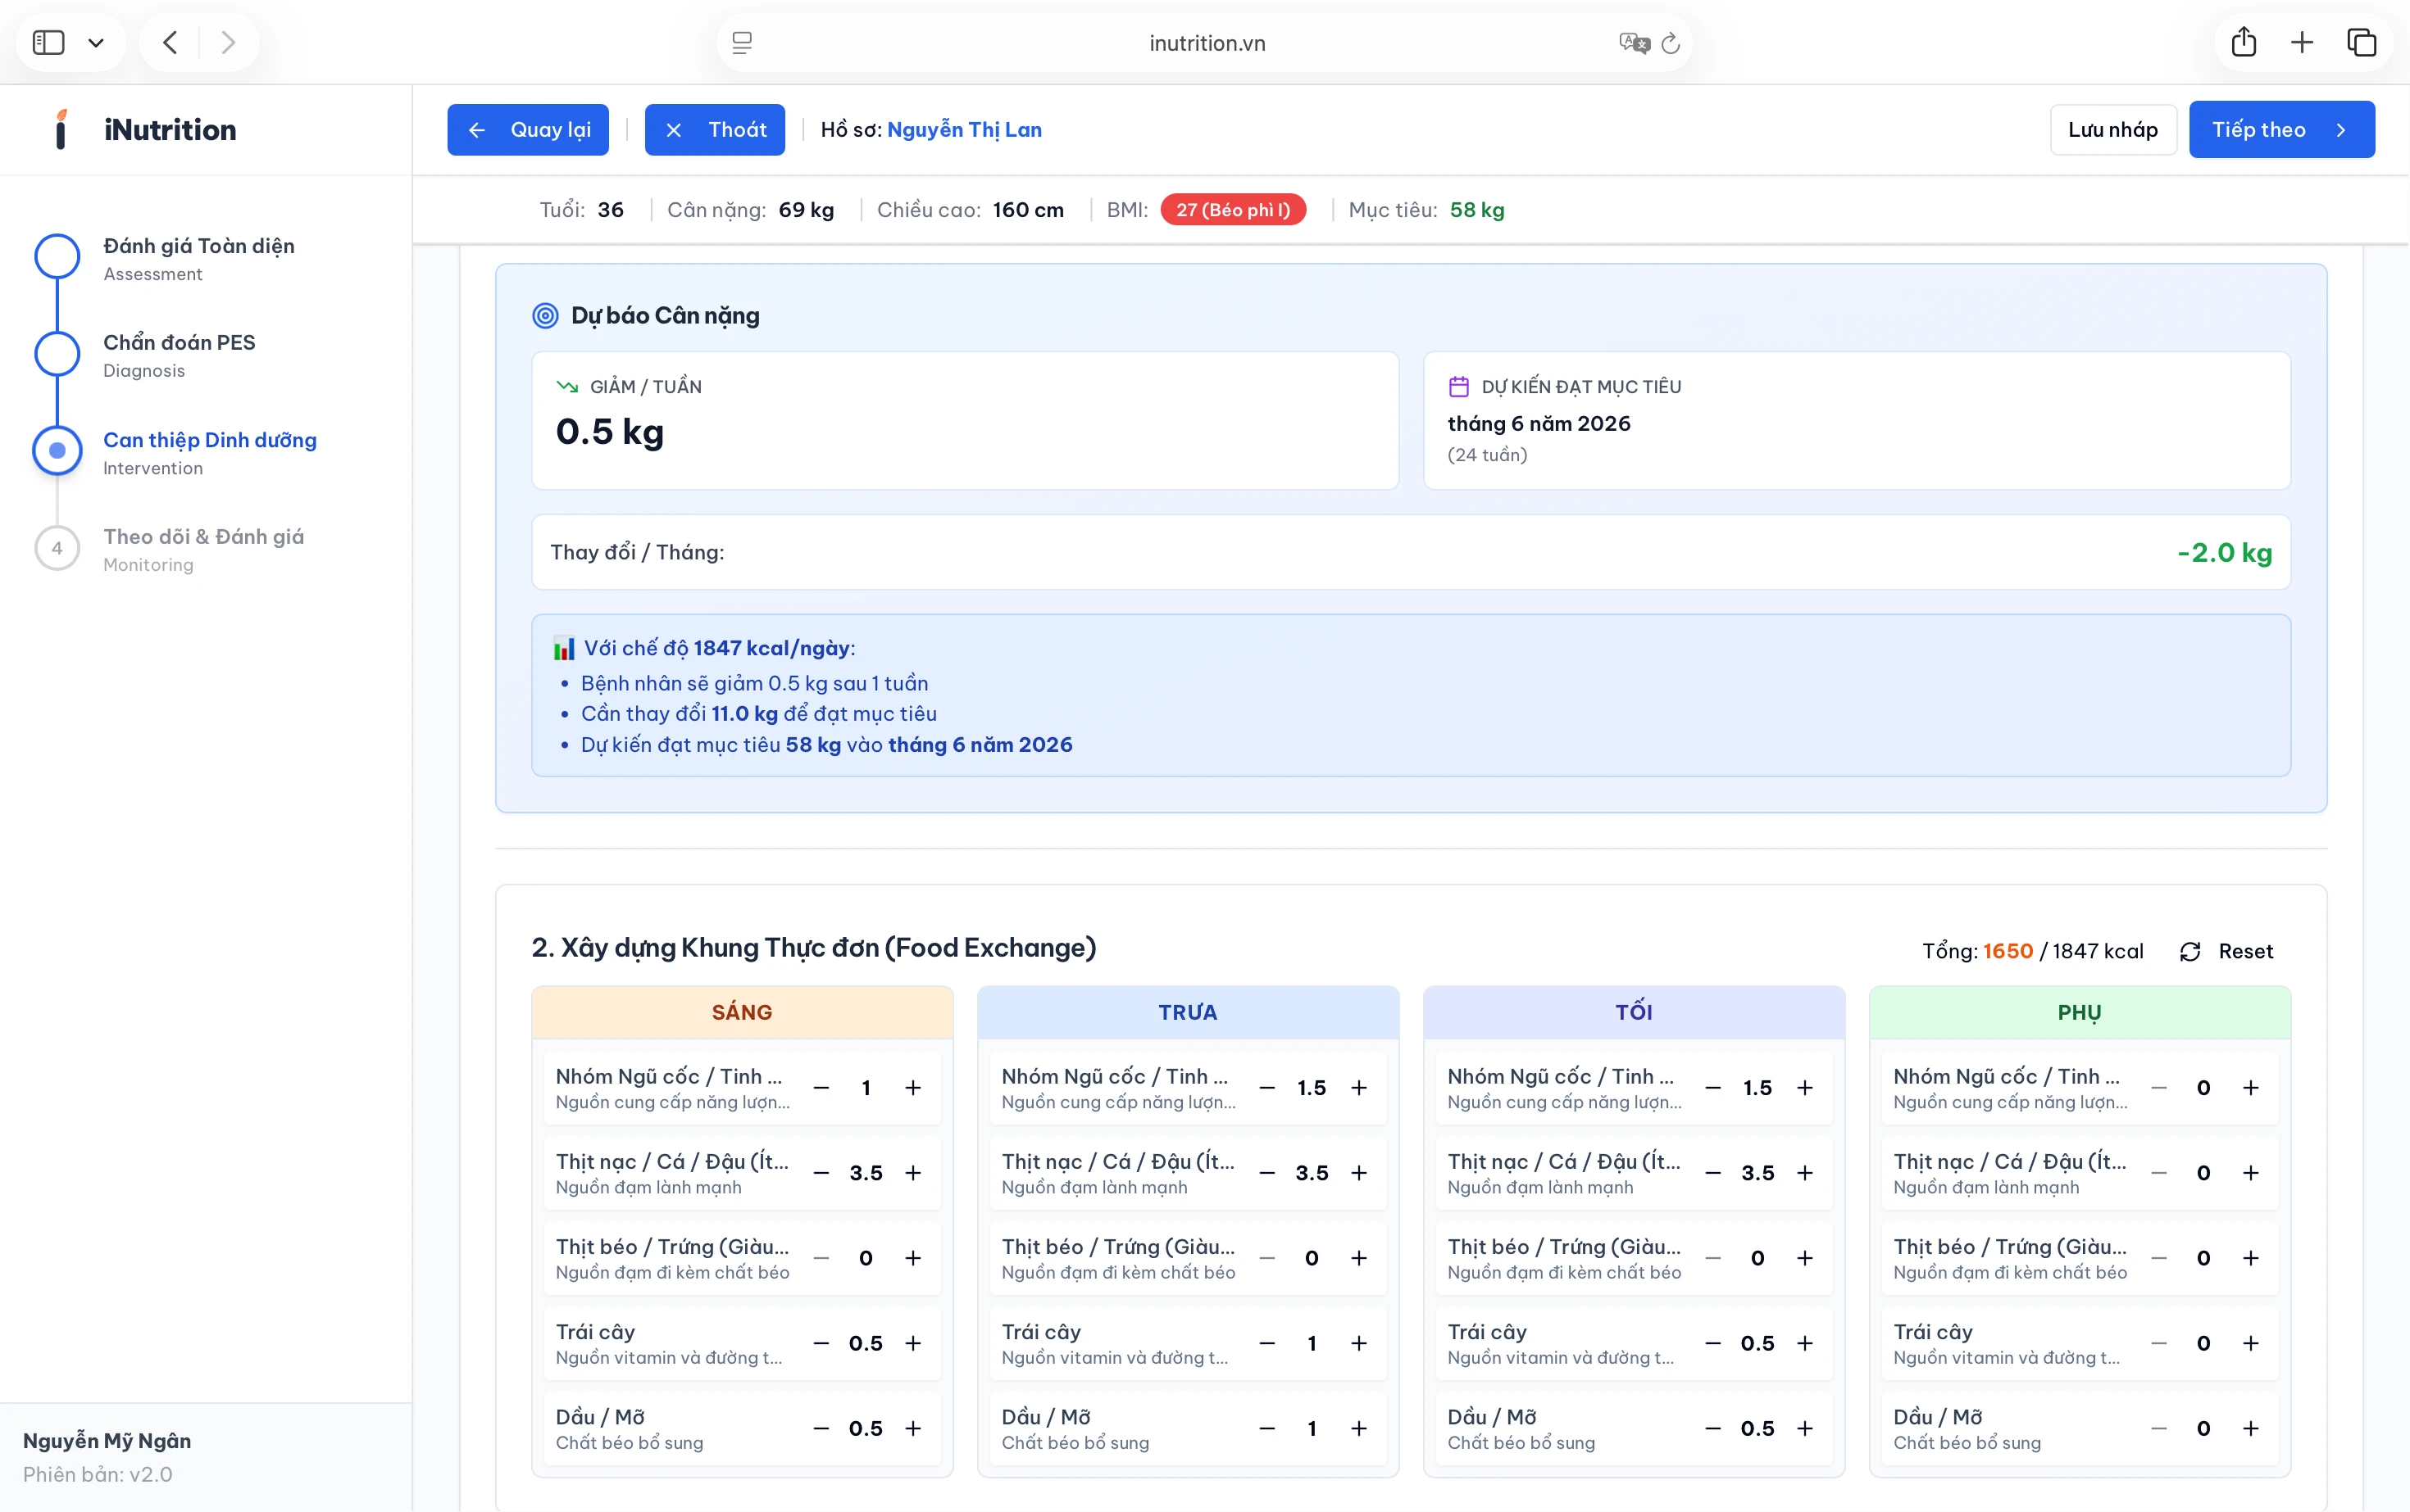
Task: Click the browser back arrow
Action: click(x=171, y=42)
